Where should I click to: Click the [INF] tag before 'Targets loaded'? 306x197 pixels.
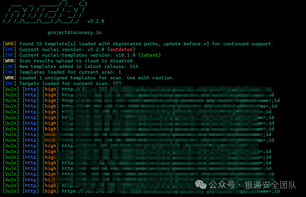(x=9, y=83)
